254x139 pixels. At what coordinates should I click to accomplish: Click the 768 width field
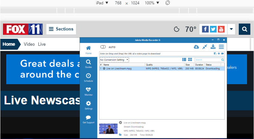118,3
